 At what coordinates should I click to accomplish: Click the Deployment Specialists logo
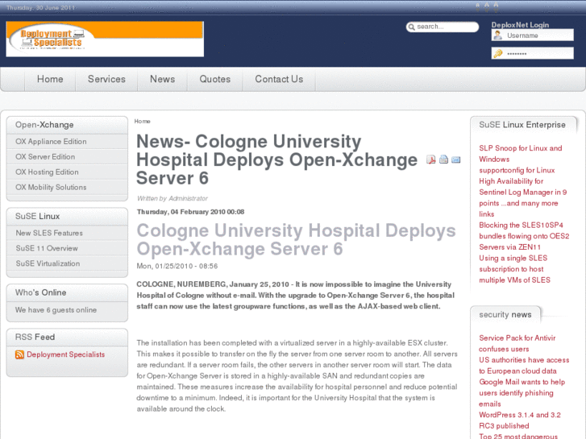(x=105, y=39)
